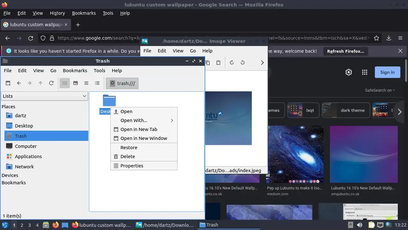Open a new tab in the Trash file manager toolbar
This screenshot has height=230, width=408.
(8, 83)
